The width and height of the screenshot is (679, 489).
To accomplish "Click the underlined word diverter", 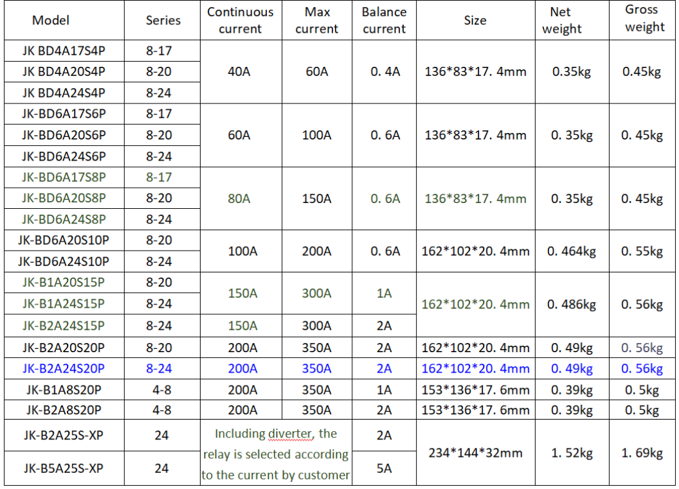I will click(x=293, y=434).
